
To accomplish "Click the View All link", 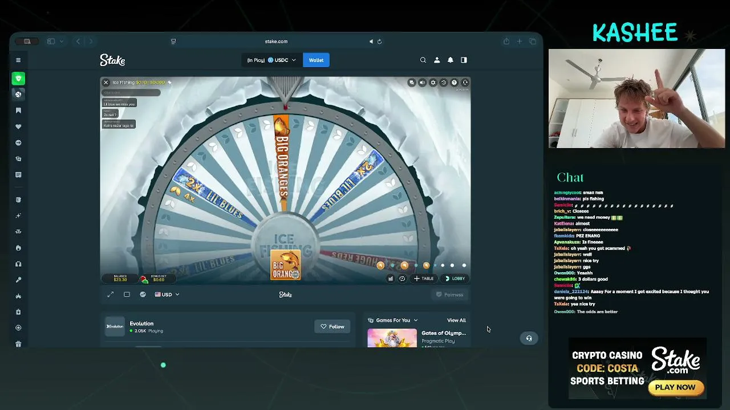I will pyautogui.click(x=456, y=320).
